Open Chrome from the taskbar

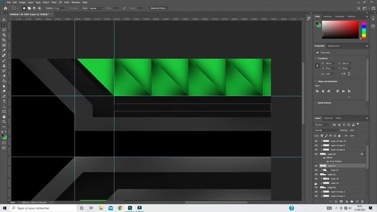pos(120,208)
